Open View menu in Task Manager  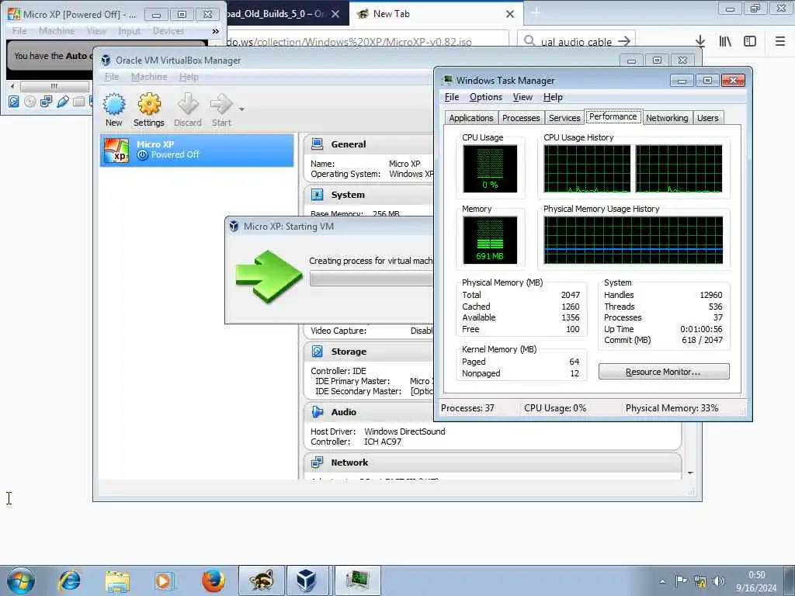[x=522, y=97]
